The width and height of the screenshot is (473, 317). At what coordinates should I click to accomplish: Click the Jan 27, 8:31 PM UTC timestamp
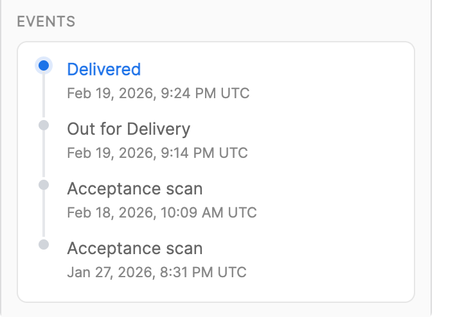coord(157,272)
